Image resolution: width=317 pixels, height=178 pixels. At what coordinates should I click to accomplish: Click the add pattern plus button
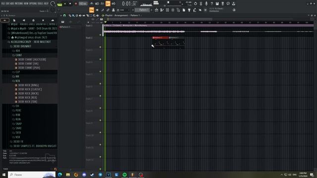[x=152, y=10]
